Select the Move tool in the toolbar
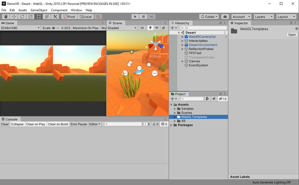Screen dimensions: 299x185 point(14,17)
